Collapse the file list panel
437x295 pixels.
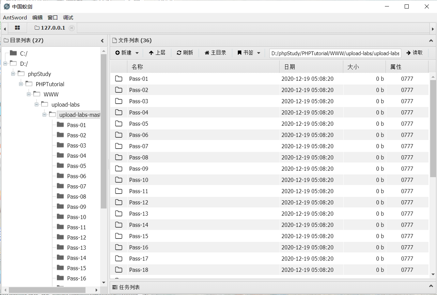(x=431, y=41)
